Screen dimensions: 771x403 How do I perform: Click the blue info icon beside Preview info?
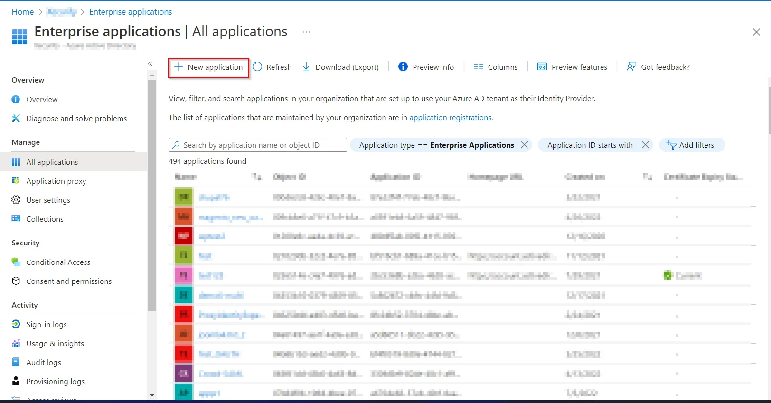tap(403, 67)
